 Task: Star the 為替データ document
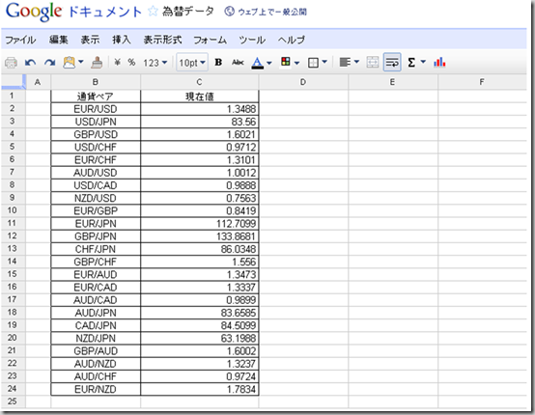[153, 12]
